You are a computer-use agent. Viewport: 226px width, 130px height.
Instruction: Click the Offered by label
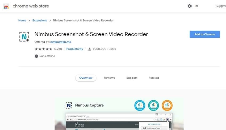42,42
